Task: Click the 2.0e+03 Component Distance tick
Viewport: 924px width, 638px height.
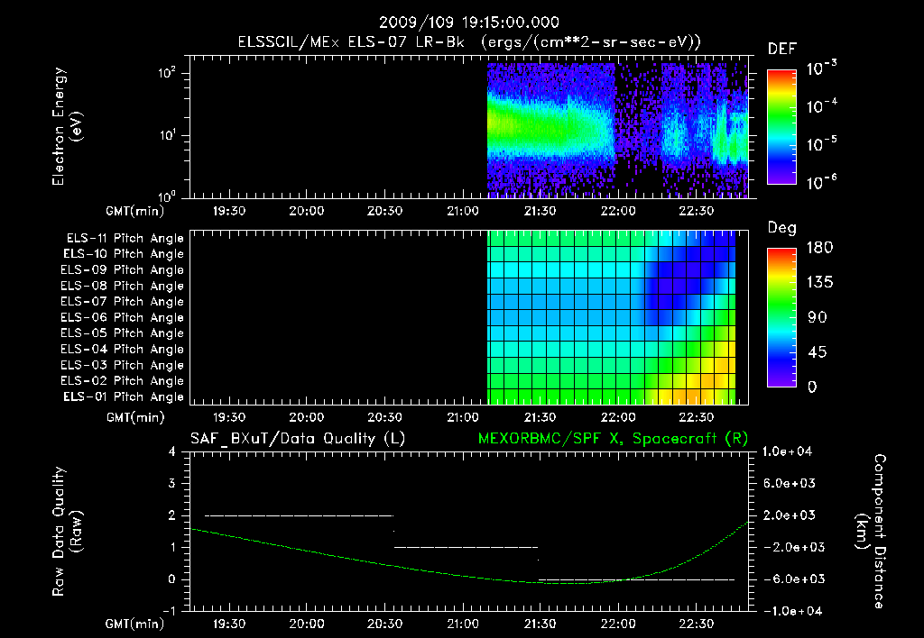Action: click(790, 515)
